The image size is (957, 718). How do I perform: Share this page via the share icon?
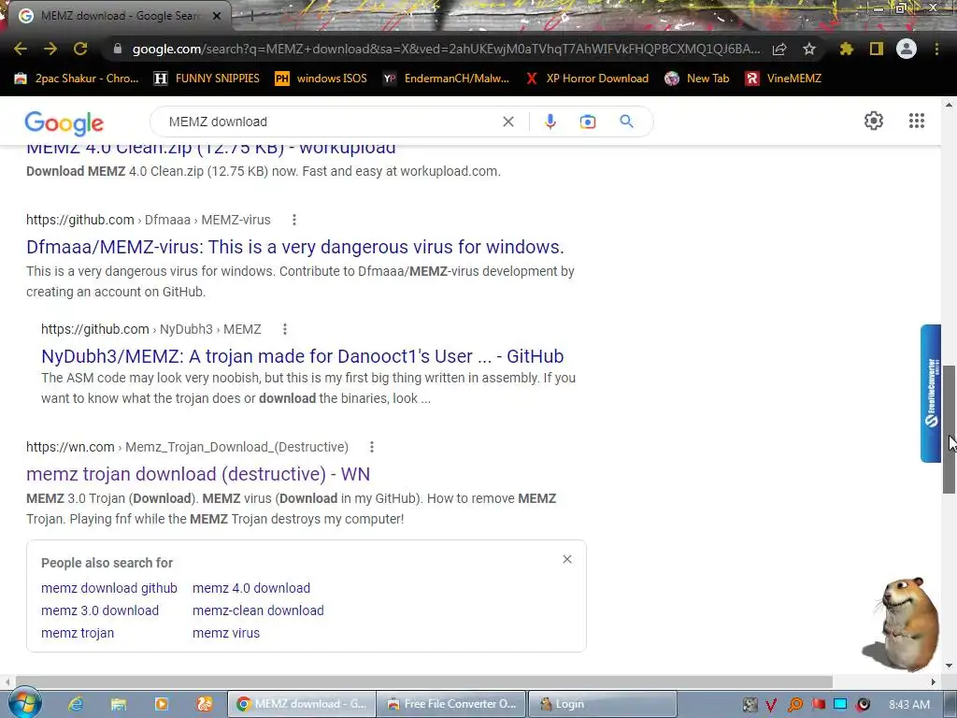tap(779, 49)
